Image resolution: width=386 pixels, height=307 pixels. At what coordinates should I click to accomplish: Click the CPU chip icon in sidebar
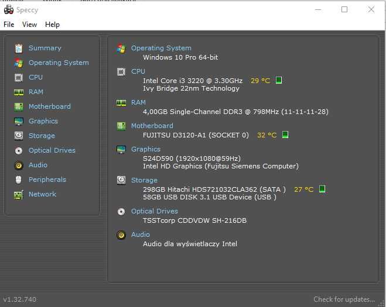pos(19,77)
